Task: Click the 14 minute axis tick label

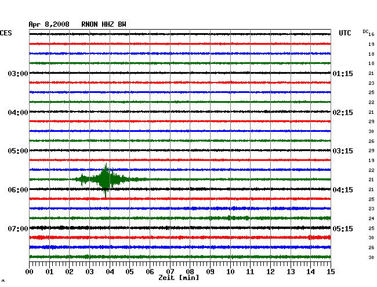Action: 310,271
